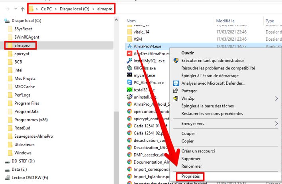
Task: Click navigation pane scrollbar up arrow
Action: point(116,20)
